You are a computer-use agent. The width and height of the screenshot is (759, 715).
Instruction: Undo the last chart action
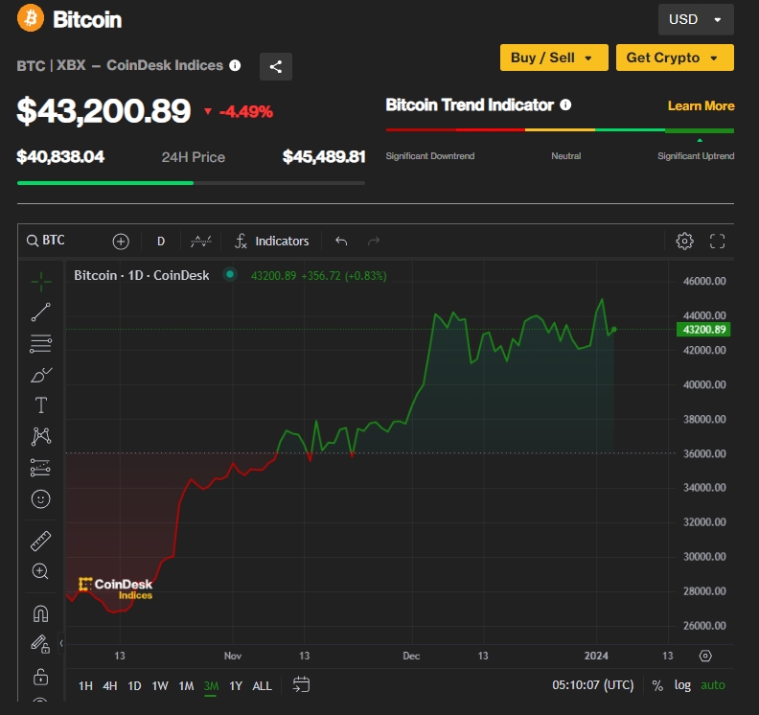click(x=341, y=242)
